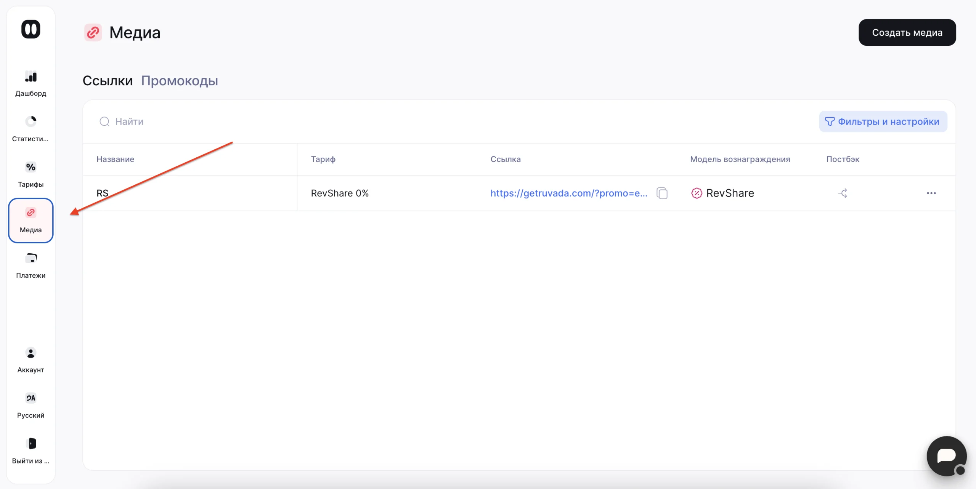Click the search magnifier icon
Image resolution: width=976 pixels, height=489 pixels.
[104, 121]
